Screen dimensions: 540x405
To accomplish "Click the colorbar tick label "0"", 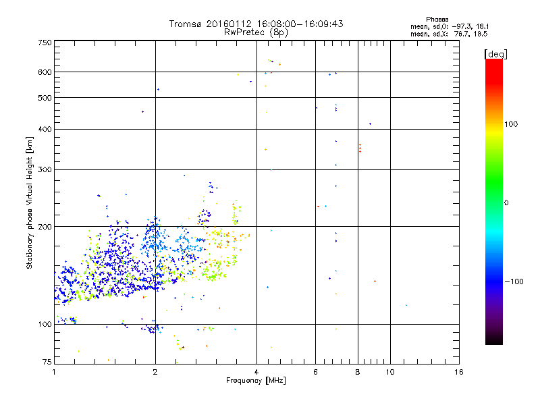I will click(x=506, y=203).
